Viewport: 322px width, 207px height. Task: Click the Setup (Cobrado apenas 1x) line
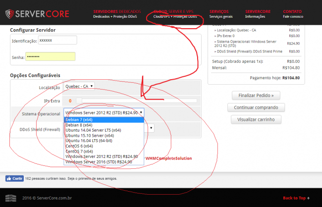pos(256,61)
